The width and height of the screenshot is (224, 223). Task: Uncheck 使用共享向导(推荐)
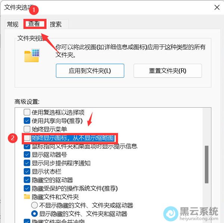(27, 121)
